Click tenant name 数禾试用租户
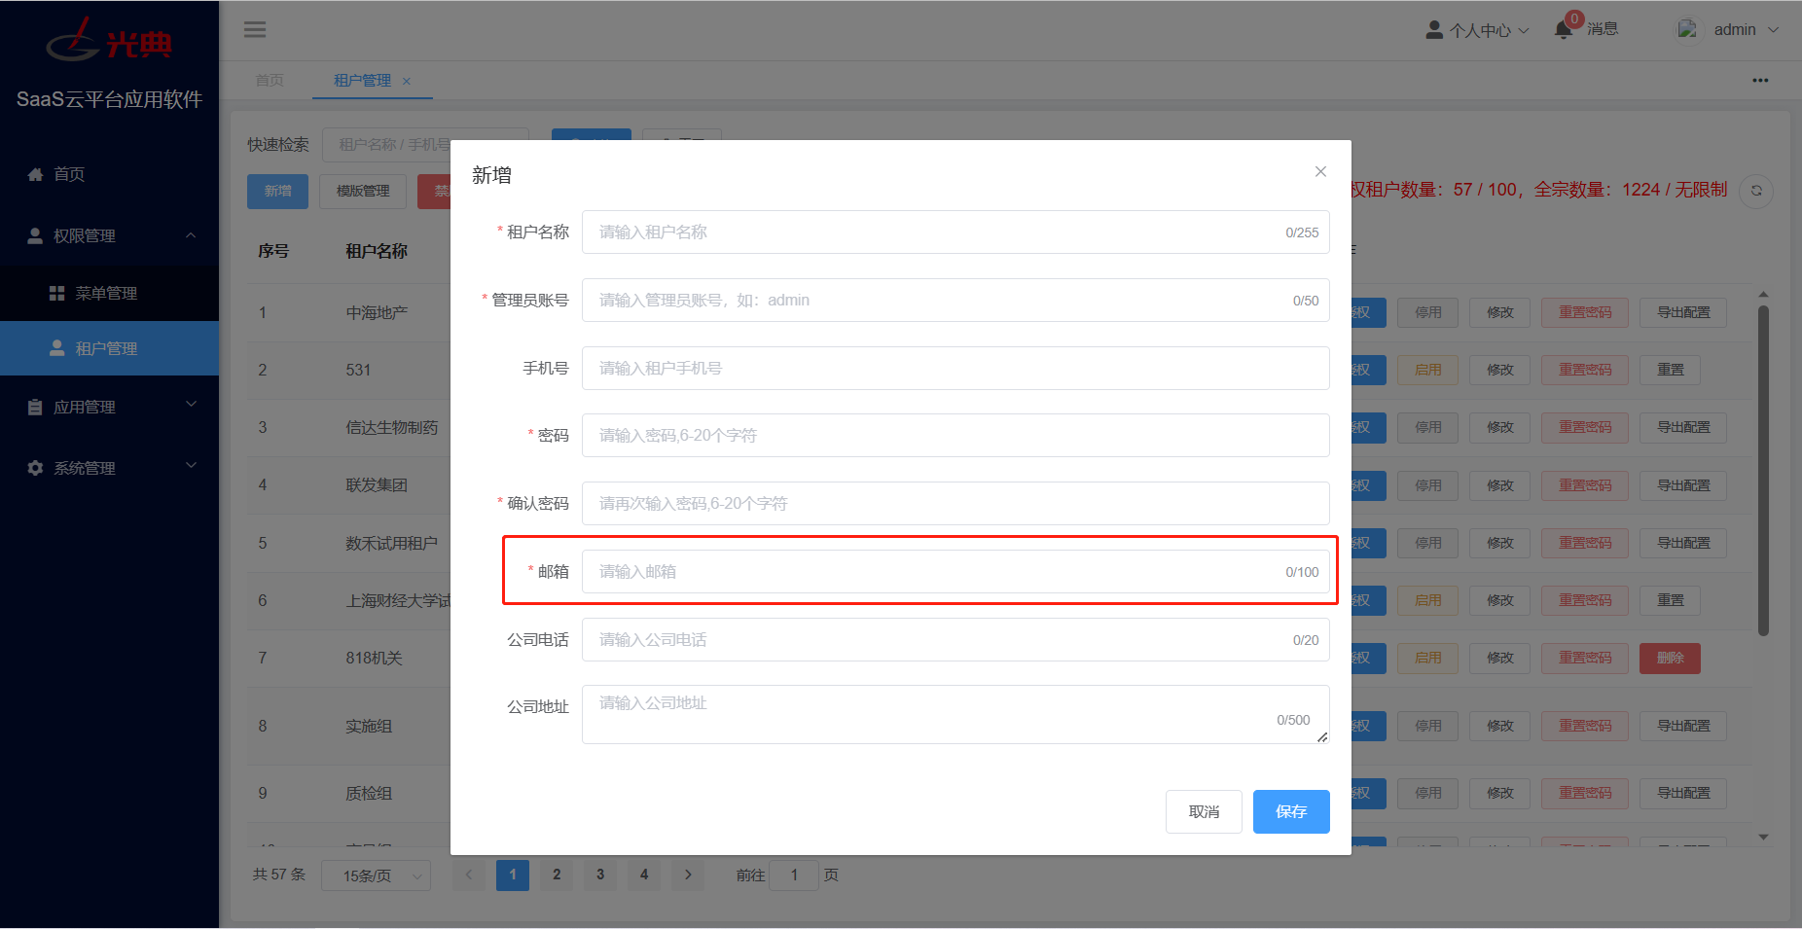The image size is (1802, 929). coord(391,543)
